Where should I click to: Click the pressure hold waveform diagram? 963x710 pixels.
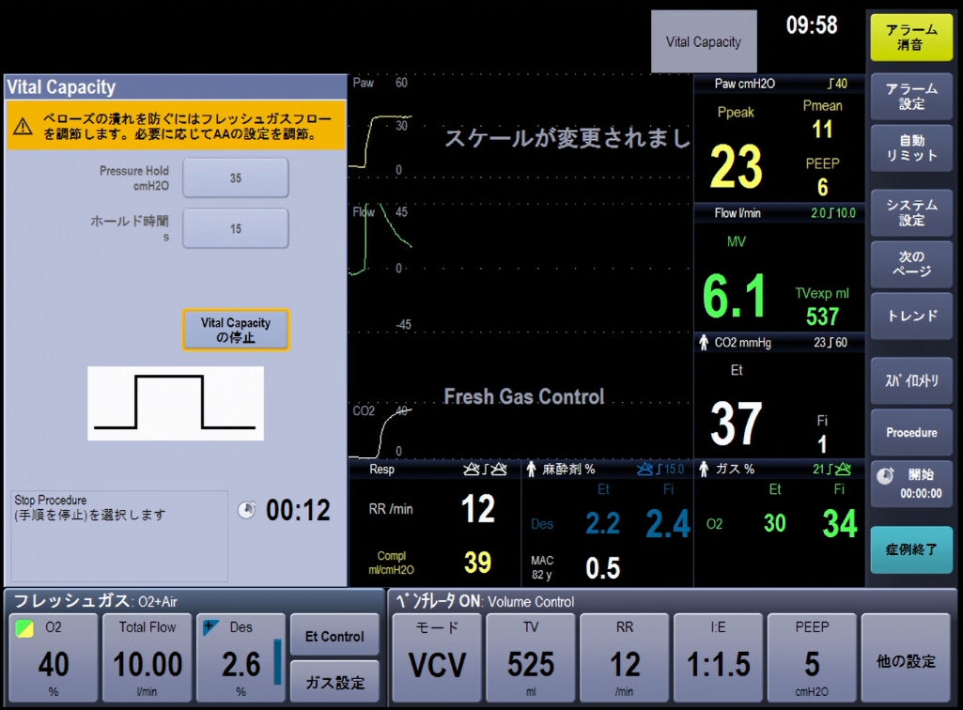176,403
